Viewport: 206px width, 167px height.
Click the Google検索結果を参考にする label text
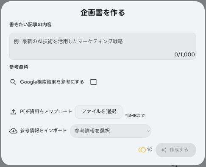52,82
